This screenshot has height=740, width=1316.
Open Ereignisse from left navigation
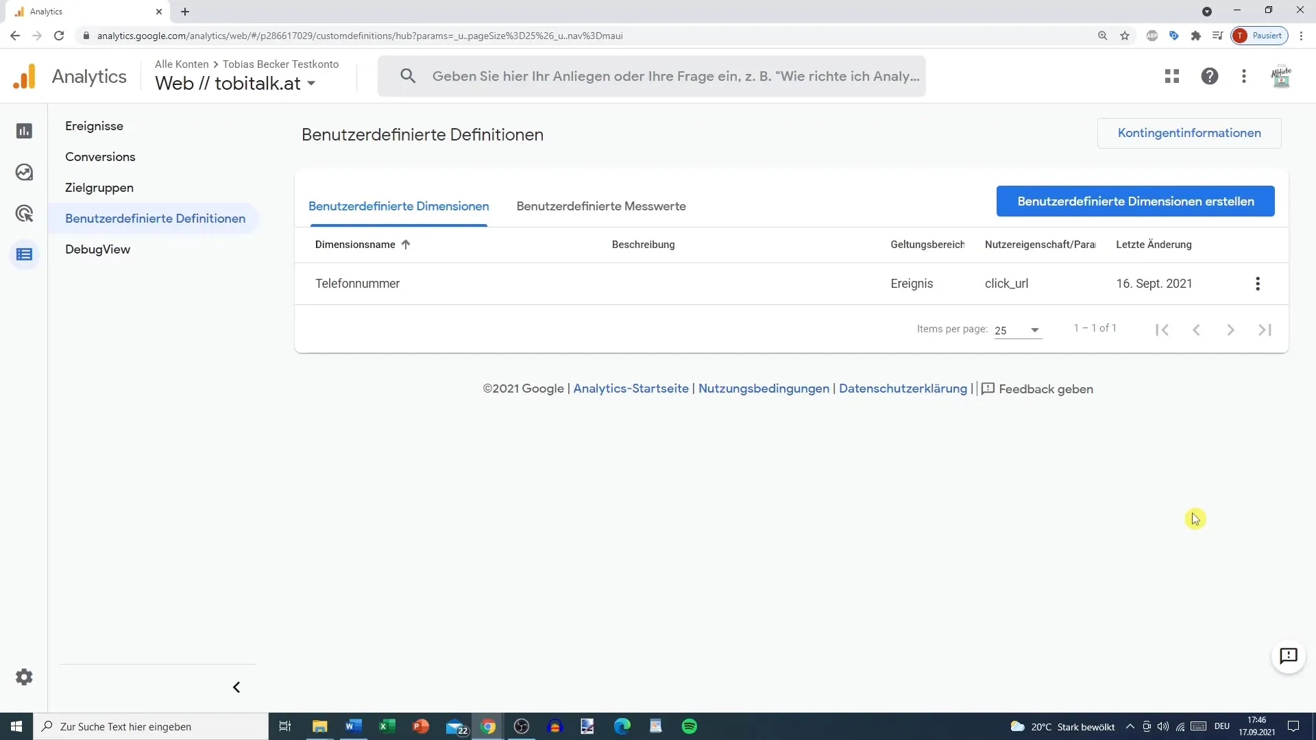[94, 125]
